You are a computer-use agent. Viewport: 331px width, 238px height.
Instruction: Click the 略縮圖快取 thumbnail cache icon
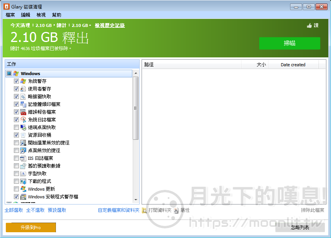coord(23,97)
